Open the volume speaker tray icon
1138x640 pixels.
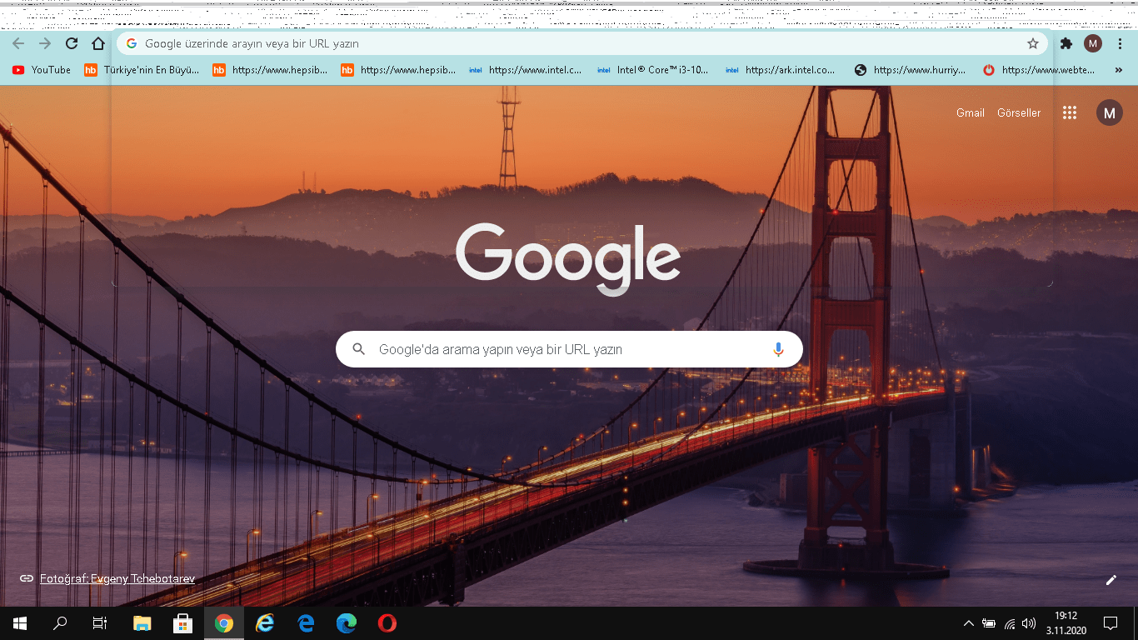[1030, 623]
